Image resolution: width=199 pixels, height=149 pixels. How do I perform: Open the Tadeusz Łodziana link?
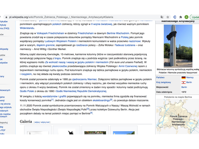tap(125, 45)
